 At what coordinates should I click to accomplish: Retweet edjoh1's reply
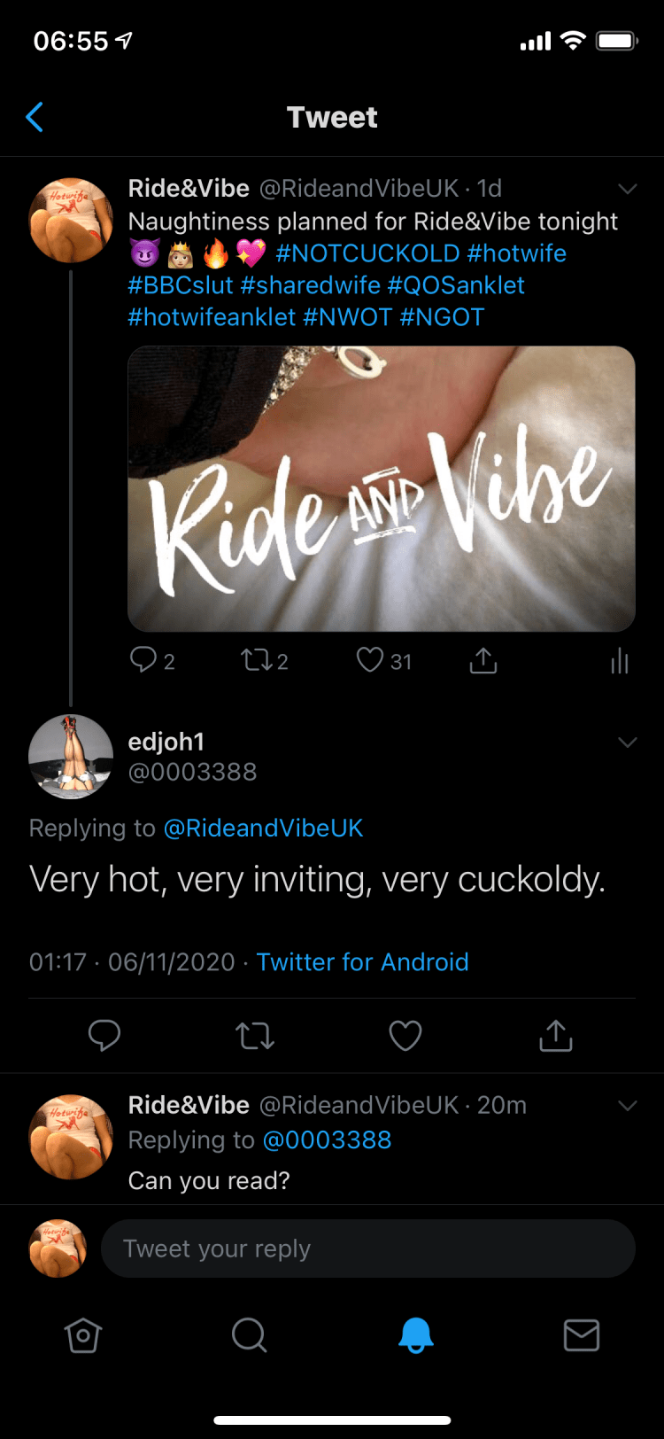coord(255,1035)
